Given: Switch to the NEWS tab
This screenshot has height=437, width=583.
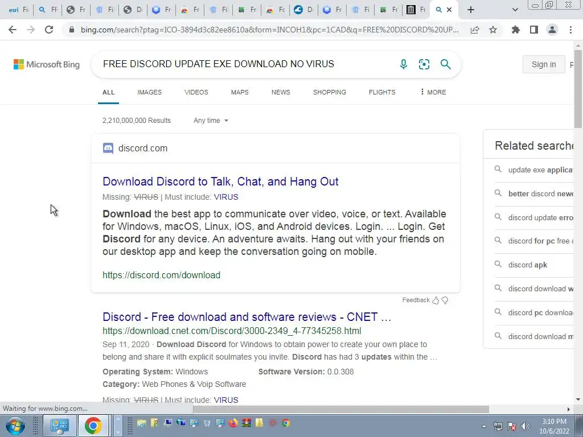Looking at the screenshot, I should [x=281, y=92].
